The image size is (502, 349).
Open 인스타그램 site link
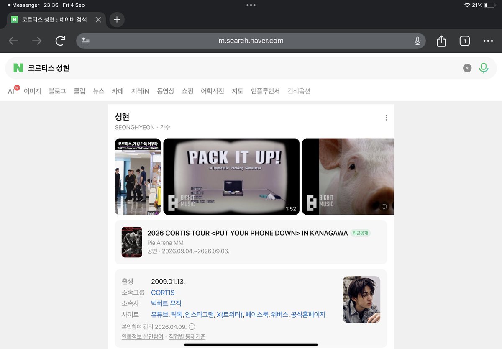(x=199, y=314)
